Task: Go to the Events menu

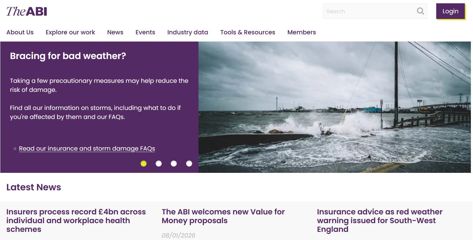Action: (145, 32)
